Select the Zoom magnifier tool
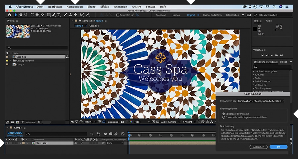The image size is (298, 159). [26, 15]
